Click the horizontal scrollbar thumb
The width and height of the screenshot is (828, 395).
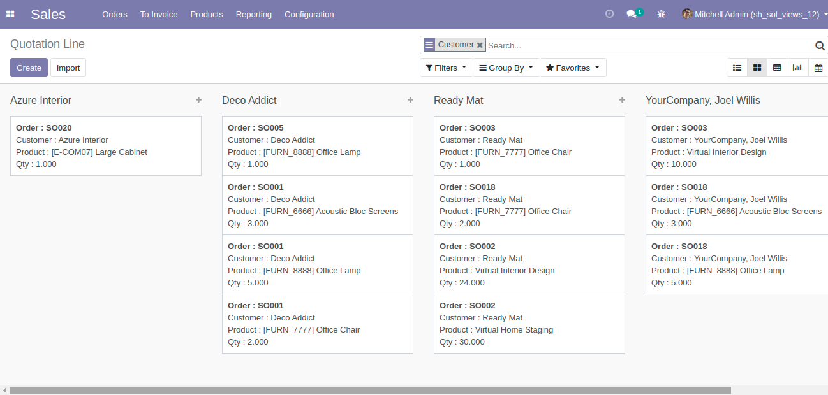click(x=370, y=390)
